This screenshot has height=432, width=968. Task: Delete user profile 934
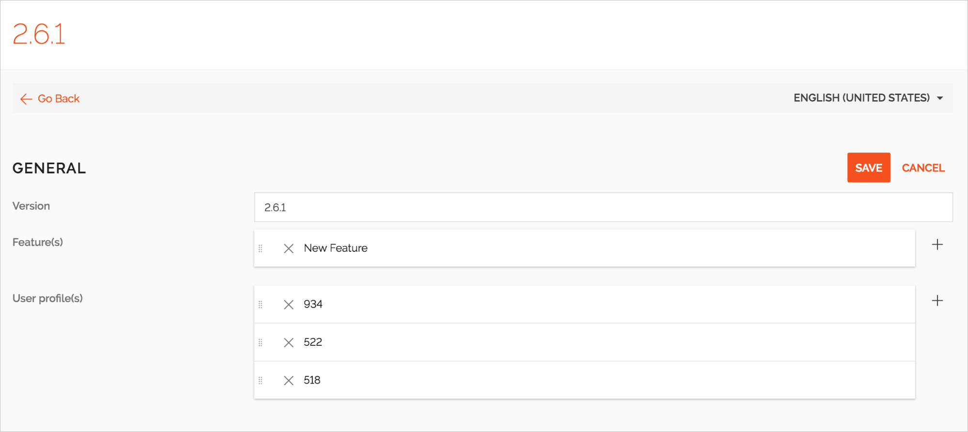pos(289,304)
